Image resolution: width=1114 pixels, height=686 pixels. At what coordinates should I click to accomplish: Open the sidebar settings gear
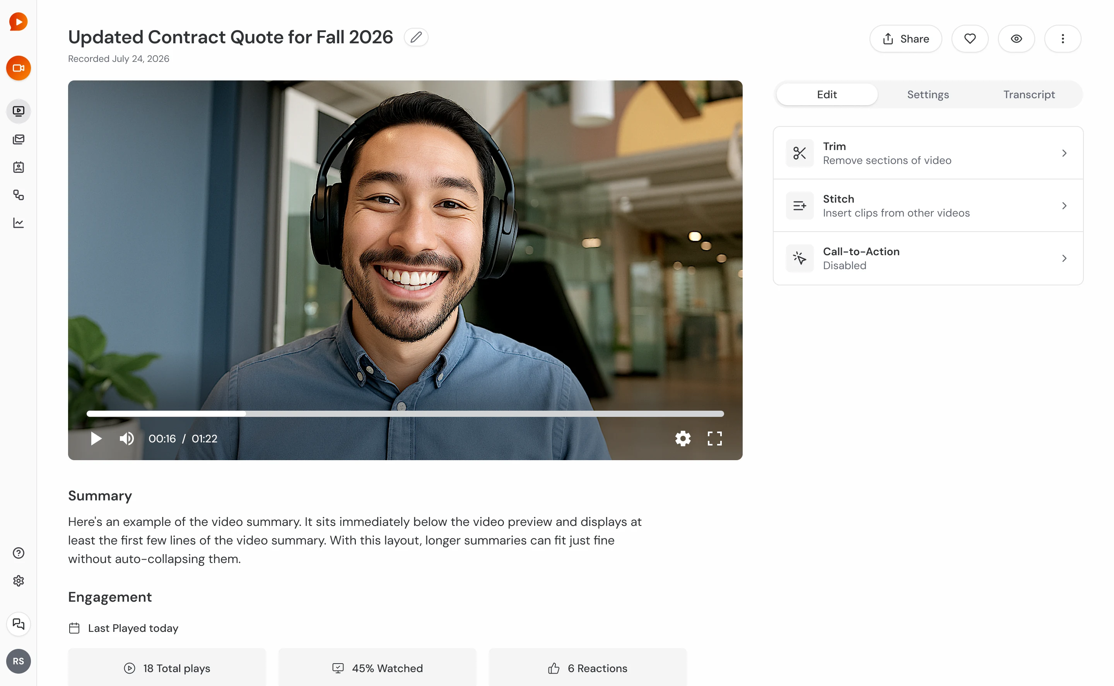tap(18, 581)
